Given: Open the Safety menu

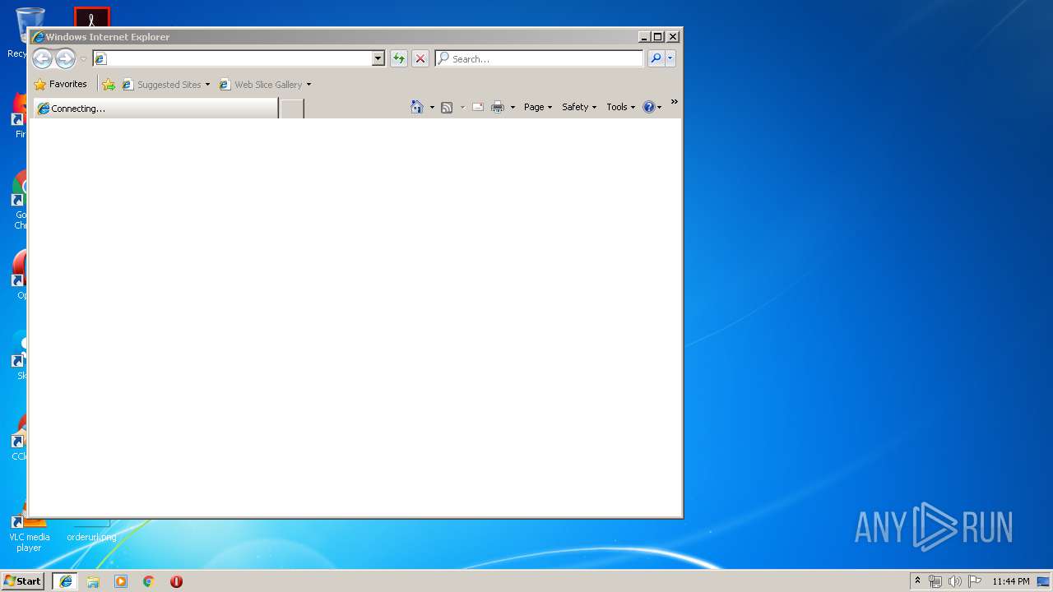Looking at the screenshot, I should (x=579, y=107).
